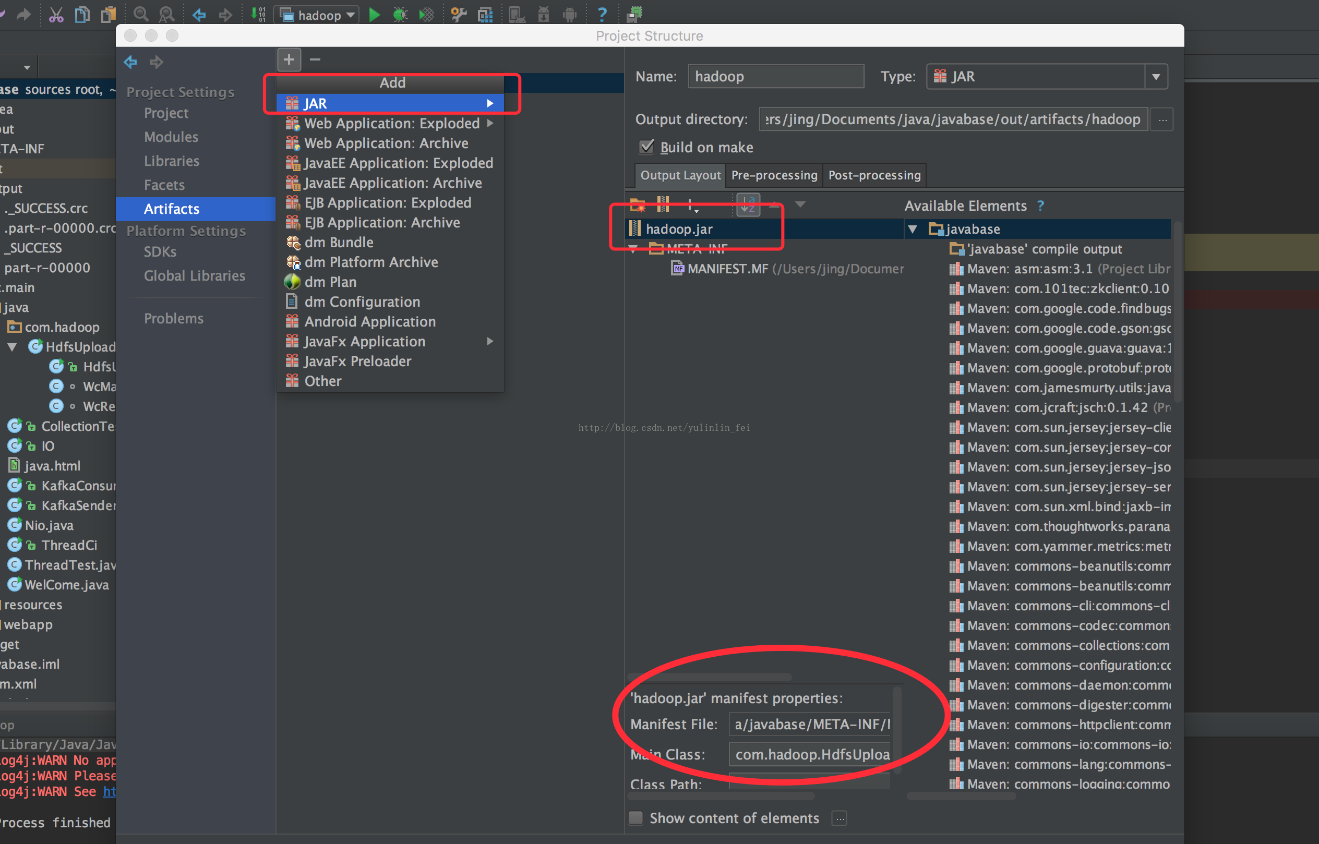
Task: Click the Make Project binary arrow icon
Action: coord(258,14)
